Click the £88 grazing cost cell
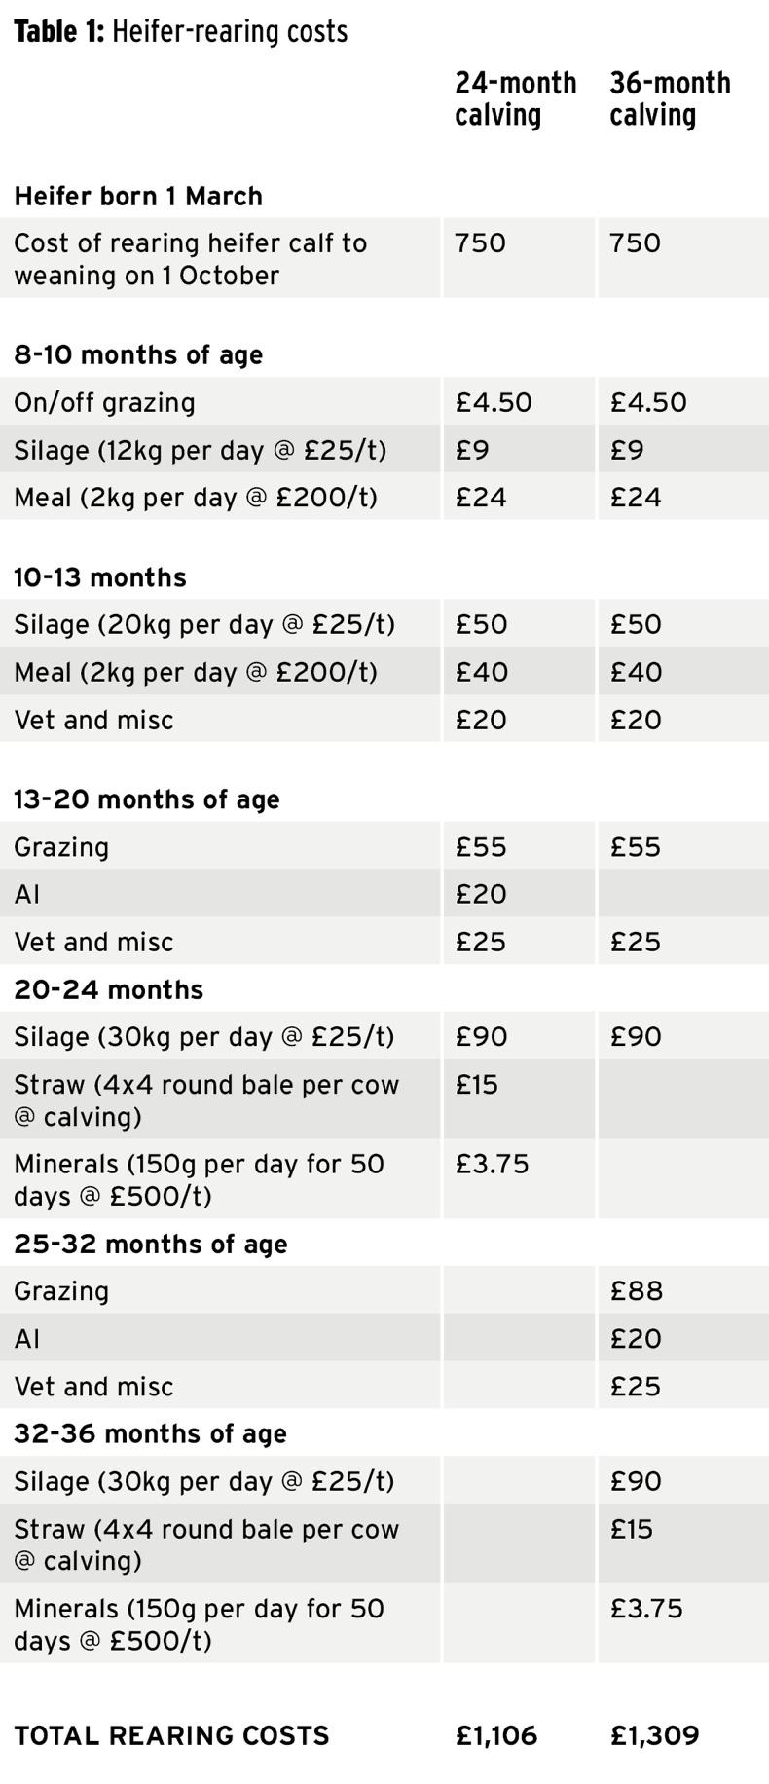Screen dimensions: 769x1784 pos(637,1291)
